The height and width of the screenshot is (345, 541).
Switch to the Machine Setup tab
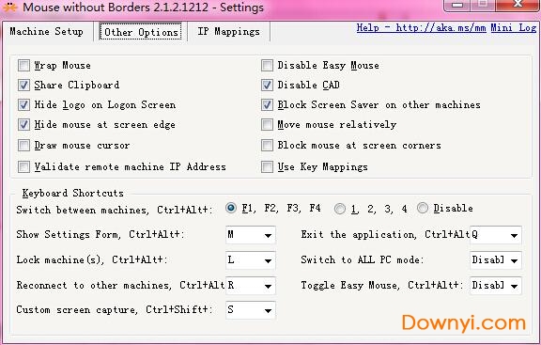point(47,31)
